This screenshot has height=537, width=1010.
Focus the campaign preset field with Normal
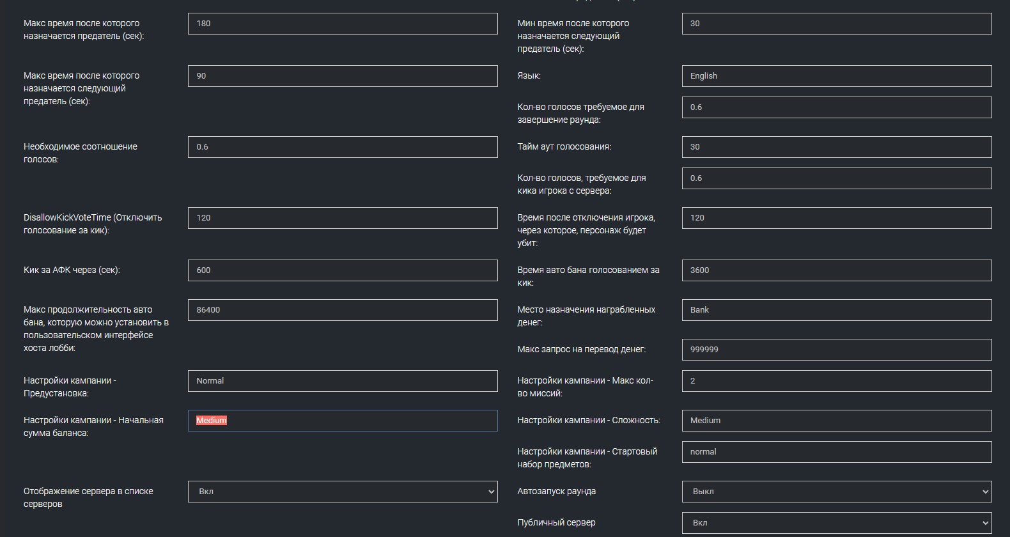(343, 381)
